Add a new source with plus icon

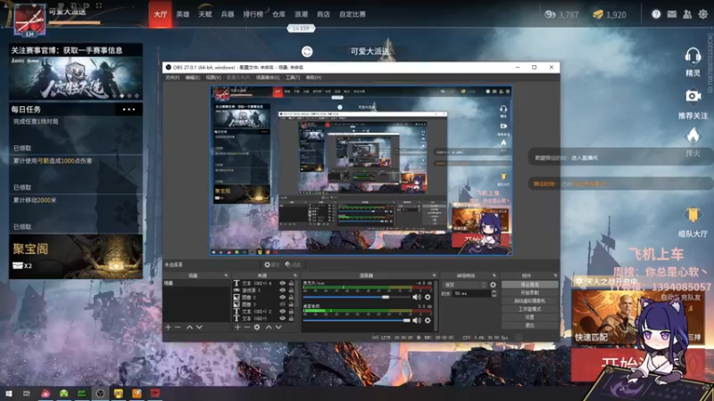[x=237, y=327]
